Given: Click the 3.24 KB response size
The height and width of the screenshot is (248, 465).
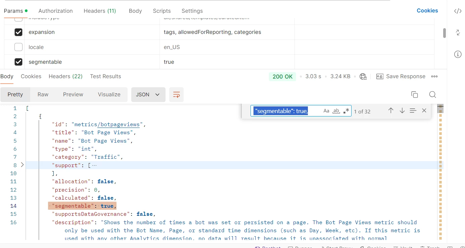Looking at the screenshot, I should pyautogui.click(x=340, y=77).
